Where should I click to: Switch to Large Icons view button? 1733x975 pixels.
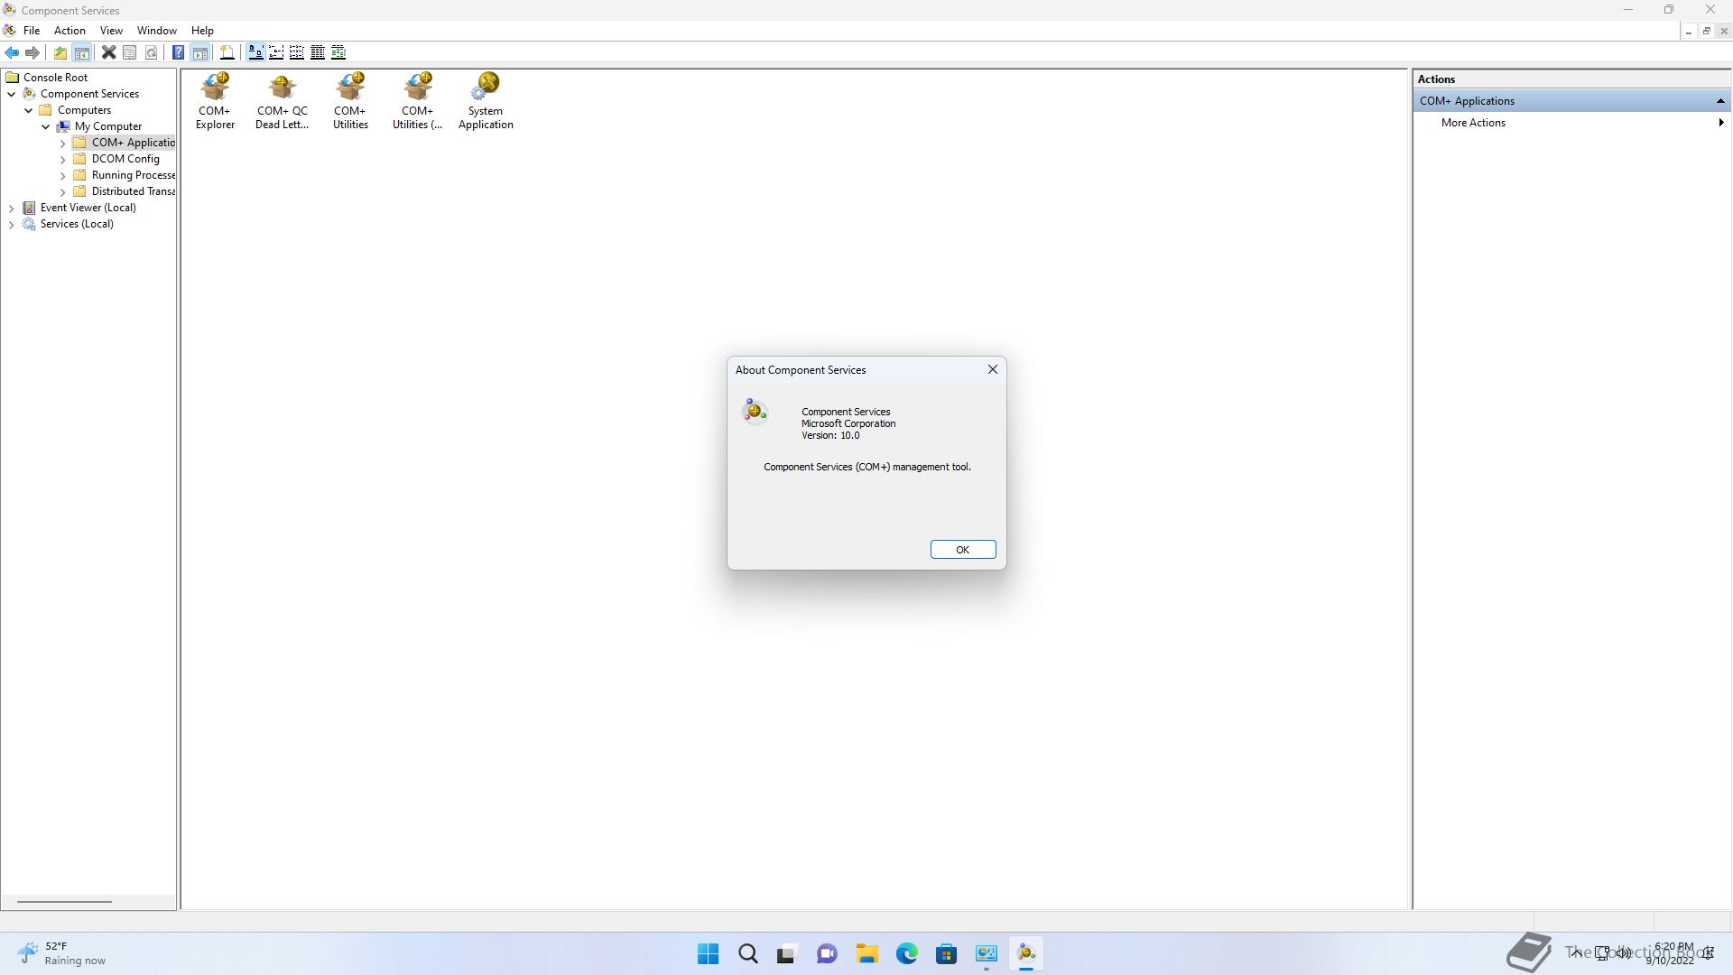[x=255, y=52]
